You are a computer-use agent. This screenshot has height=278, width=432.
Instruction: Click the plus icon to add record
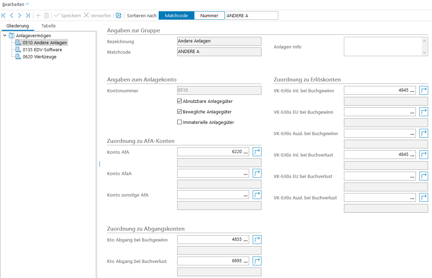[x=38, y=15]
